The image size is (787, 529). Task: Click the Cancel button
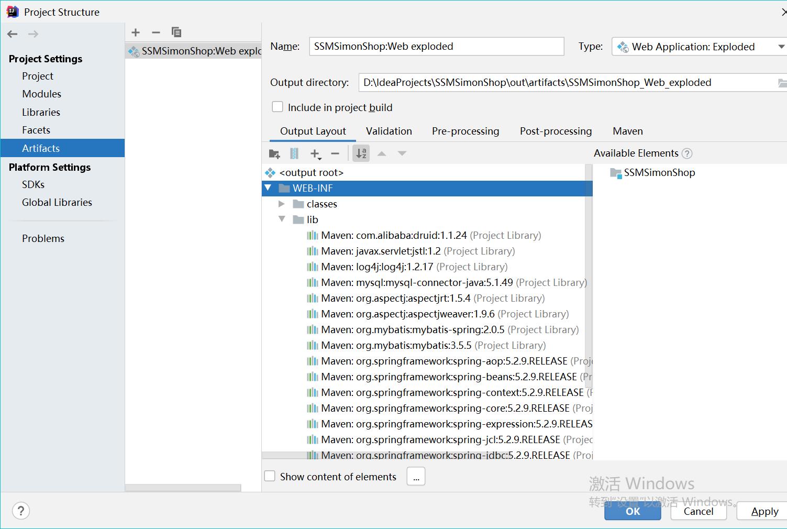tap(699, 511)
